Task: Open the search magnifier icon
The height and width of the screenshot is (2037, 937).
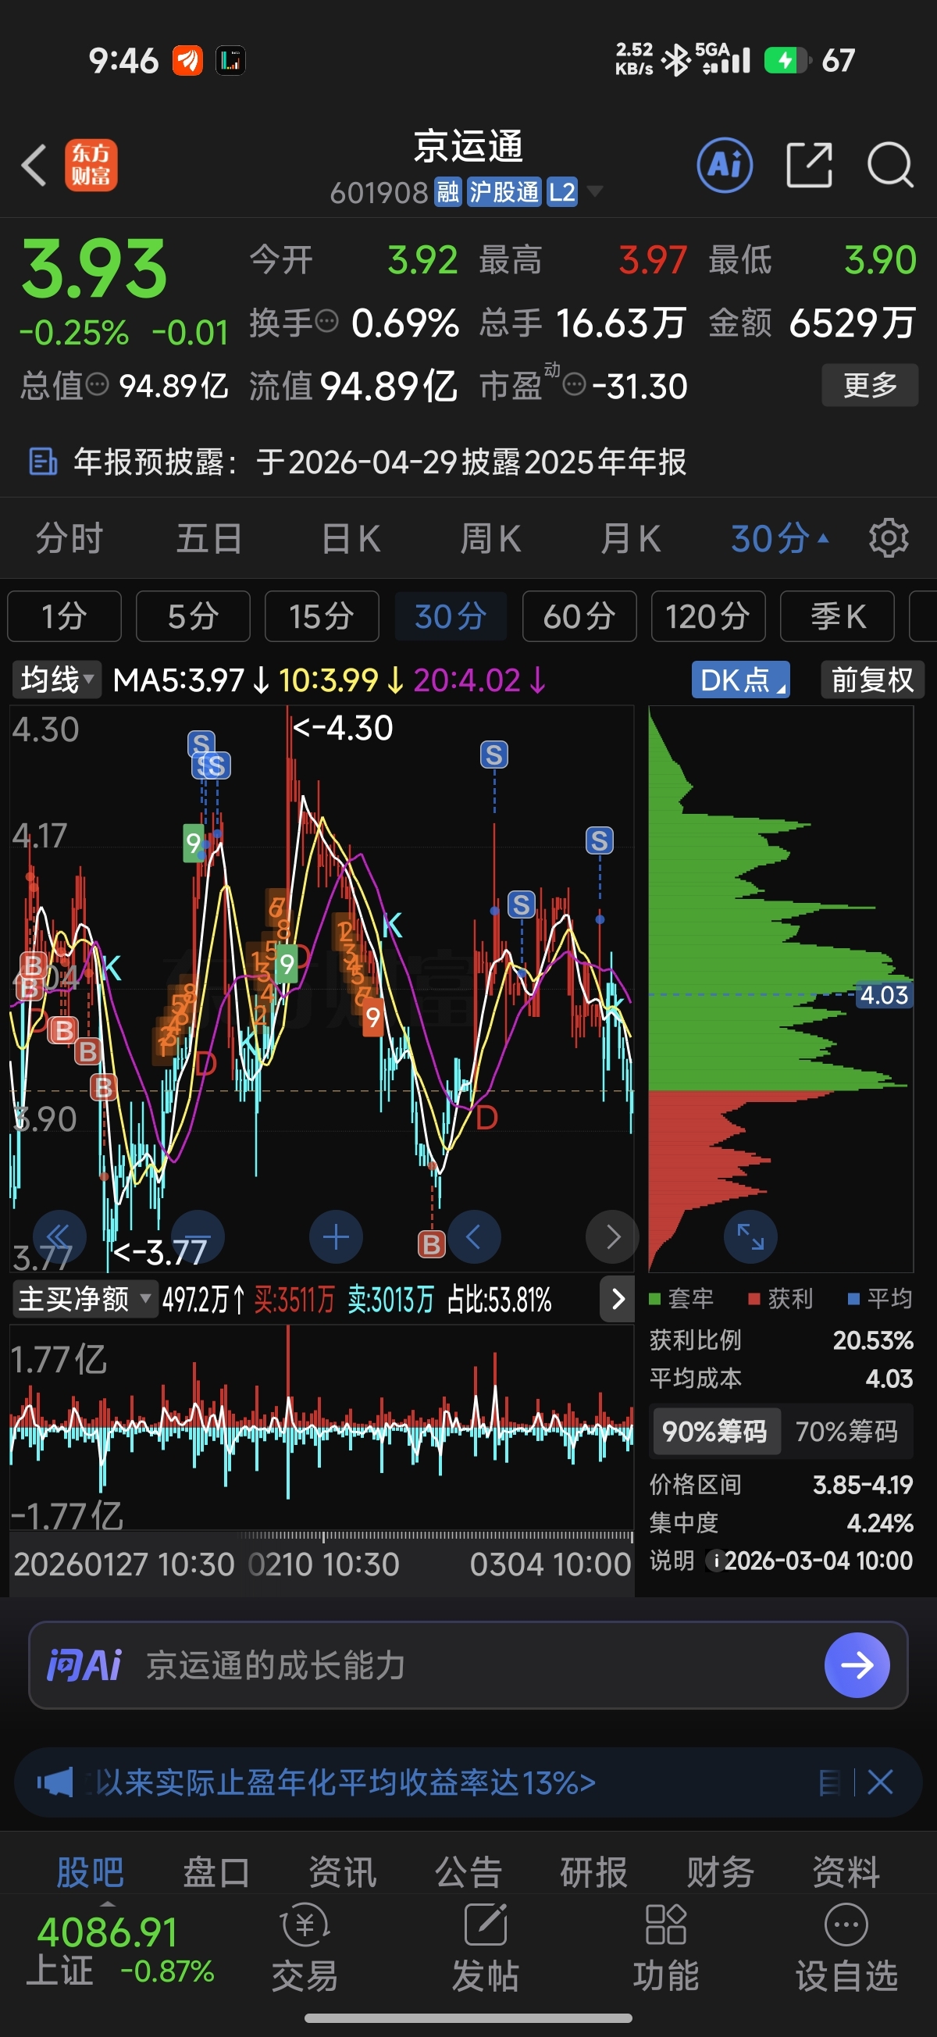Action: [x=890, y=166]
